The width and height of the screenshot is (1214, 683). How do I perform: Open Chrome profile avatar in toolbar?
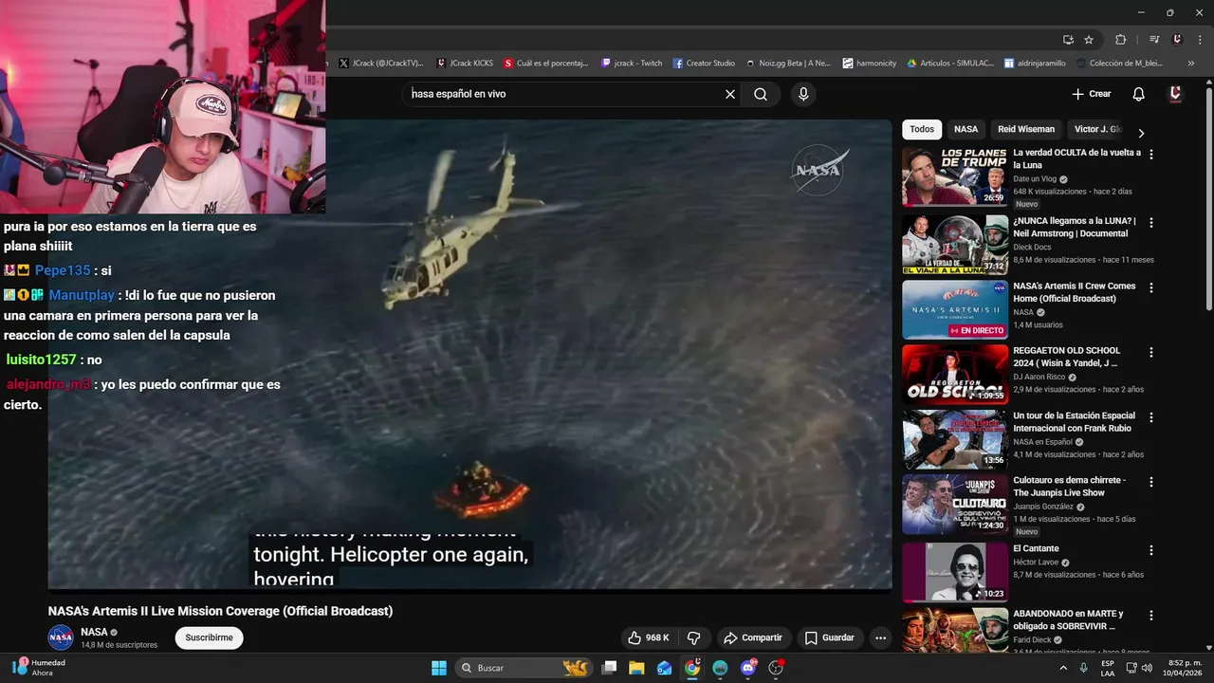[1177, 40]
